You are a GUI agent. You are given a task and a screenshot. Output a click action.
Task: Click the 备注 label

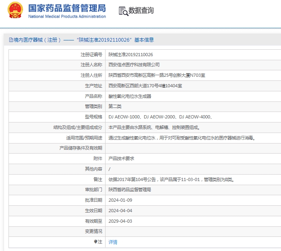(98, 179)
